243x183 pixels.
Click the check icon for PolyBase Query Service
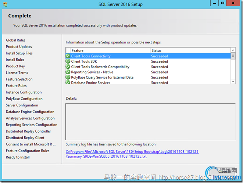(68, 77)
